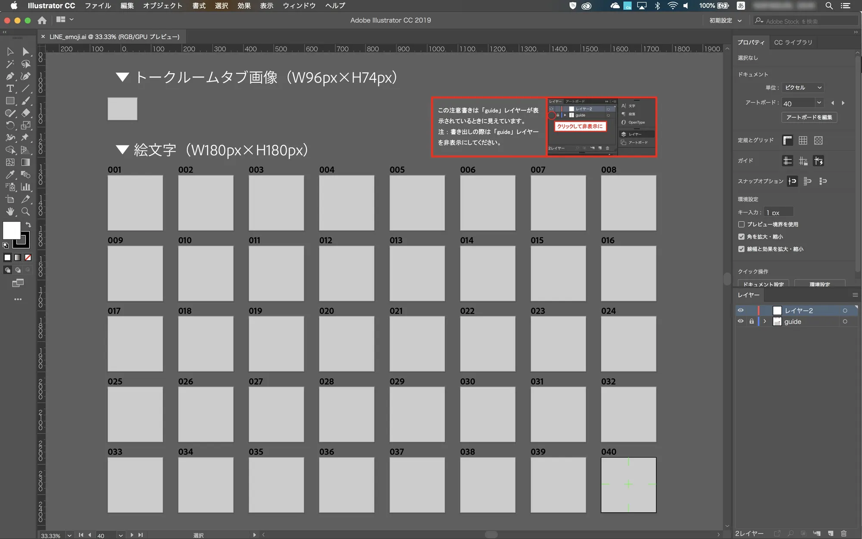Open the zoom level dropdown at bottom left
Screen dimensions: 862x539
[x=69, y=535]
